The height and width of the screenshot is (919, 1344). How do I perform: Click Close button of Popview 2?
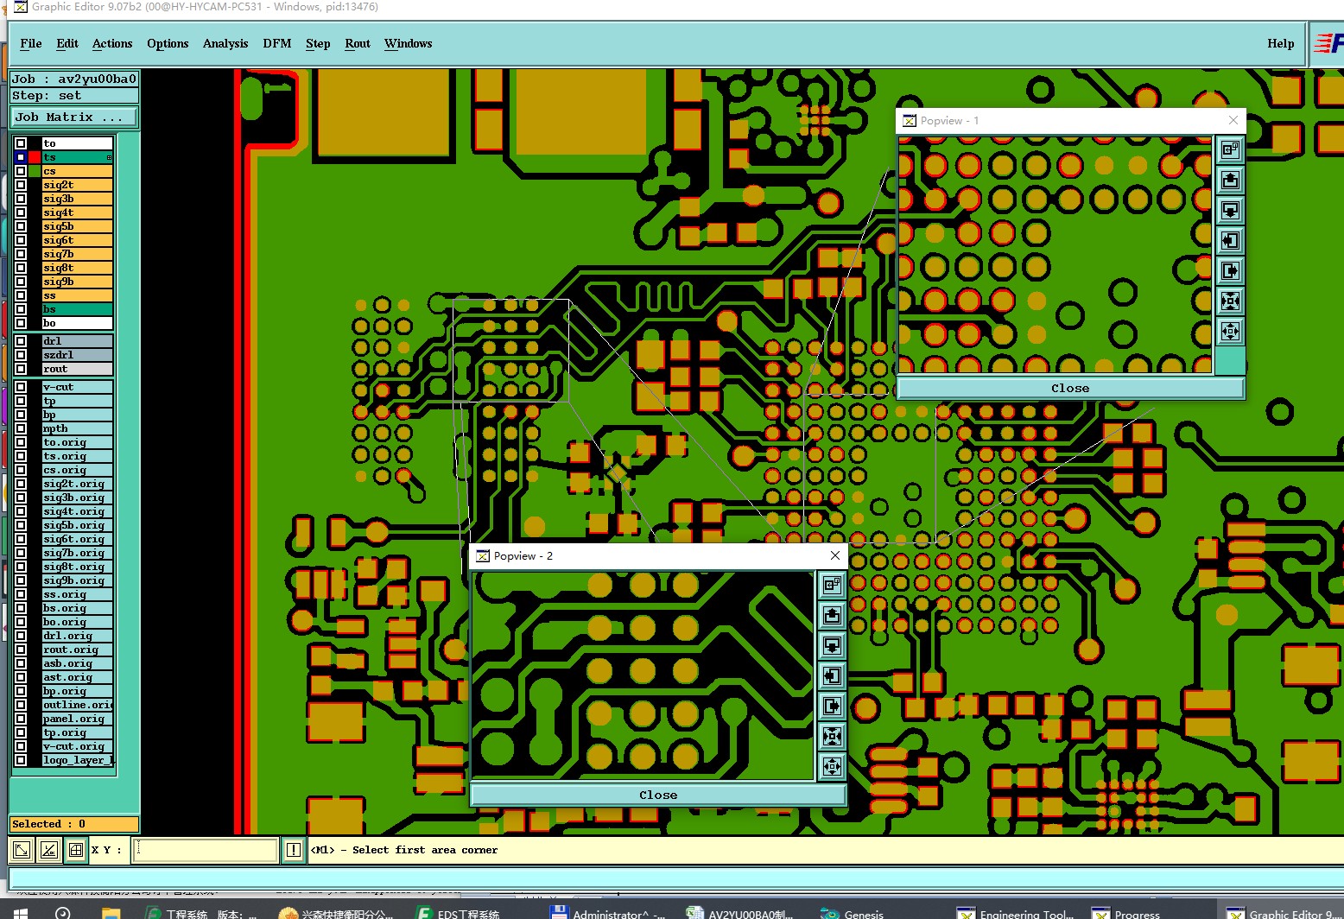[658, 795]
